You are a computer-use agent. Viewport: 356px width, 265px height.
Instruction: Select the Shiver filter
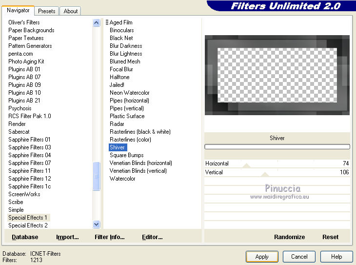(x=118, y=147)
